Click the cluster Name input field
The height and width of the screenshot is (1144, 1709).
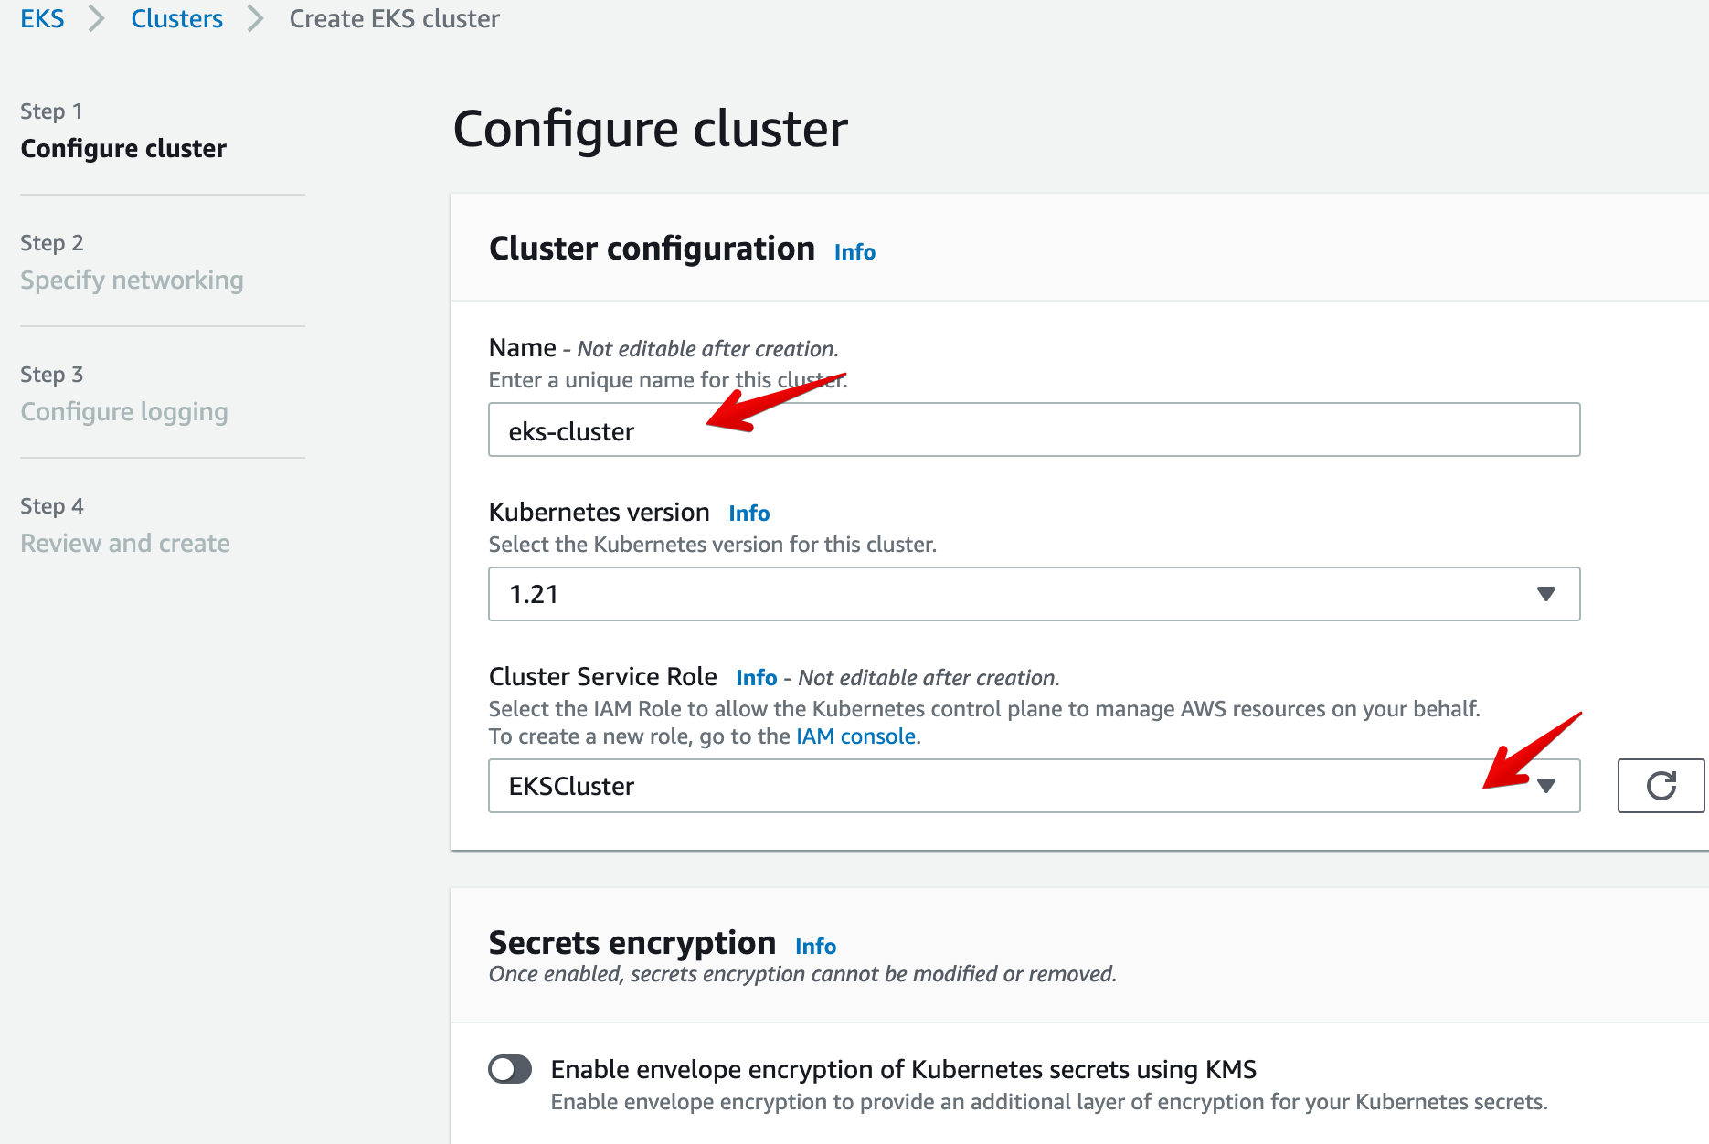click(x=1033, y=429)
